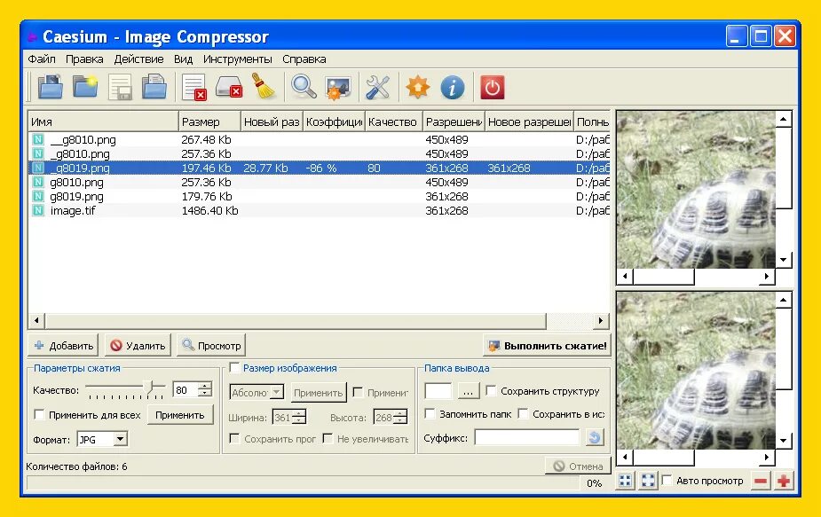
Task: Toggle Не увеличивать checkbox
Action: (x=328, y=438)
